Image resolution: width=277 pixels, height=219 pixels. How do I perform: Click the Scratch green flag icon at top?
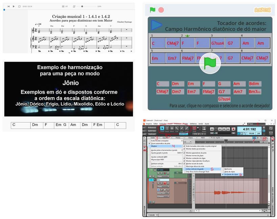153,10
